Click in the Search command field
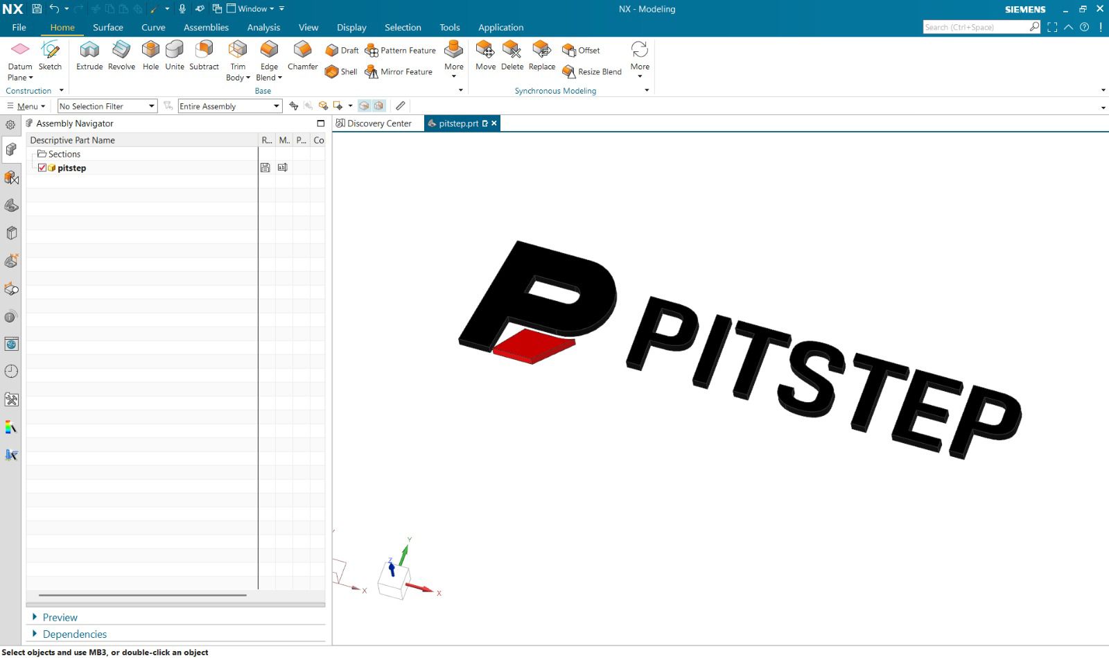This screenshot has width=1109, height=658. [976, 27]
